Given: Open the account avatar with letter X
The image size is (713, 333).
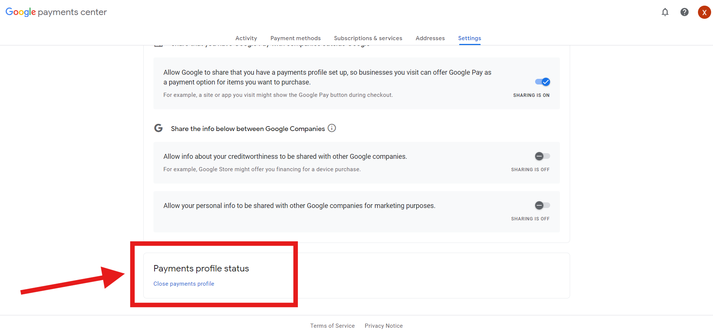Looking at the screenshot, I should click(x=704, y=12).
